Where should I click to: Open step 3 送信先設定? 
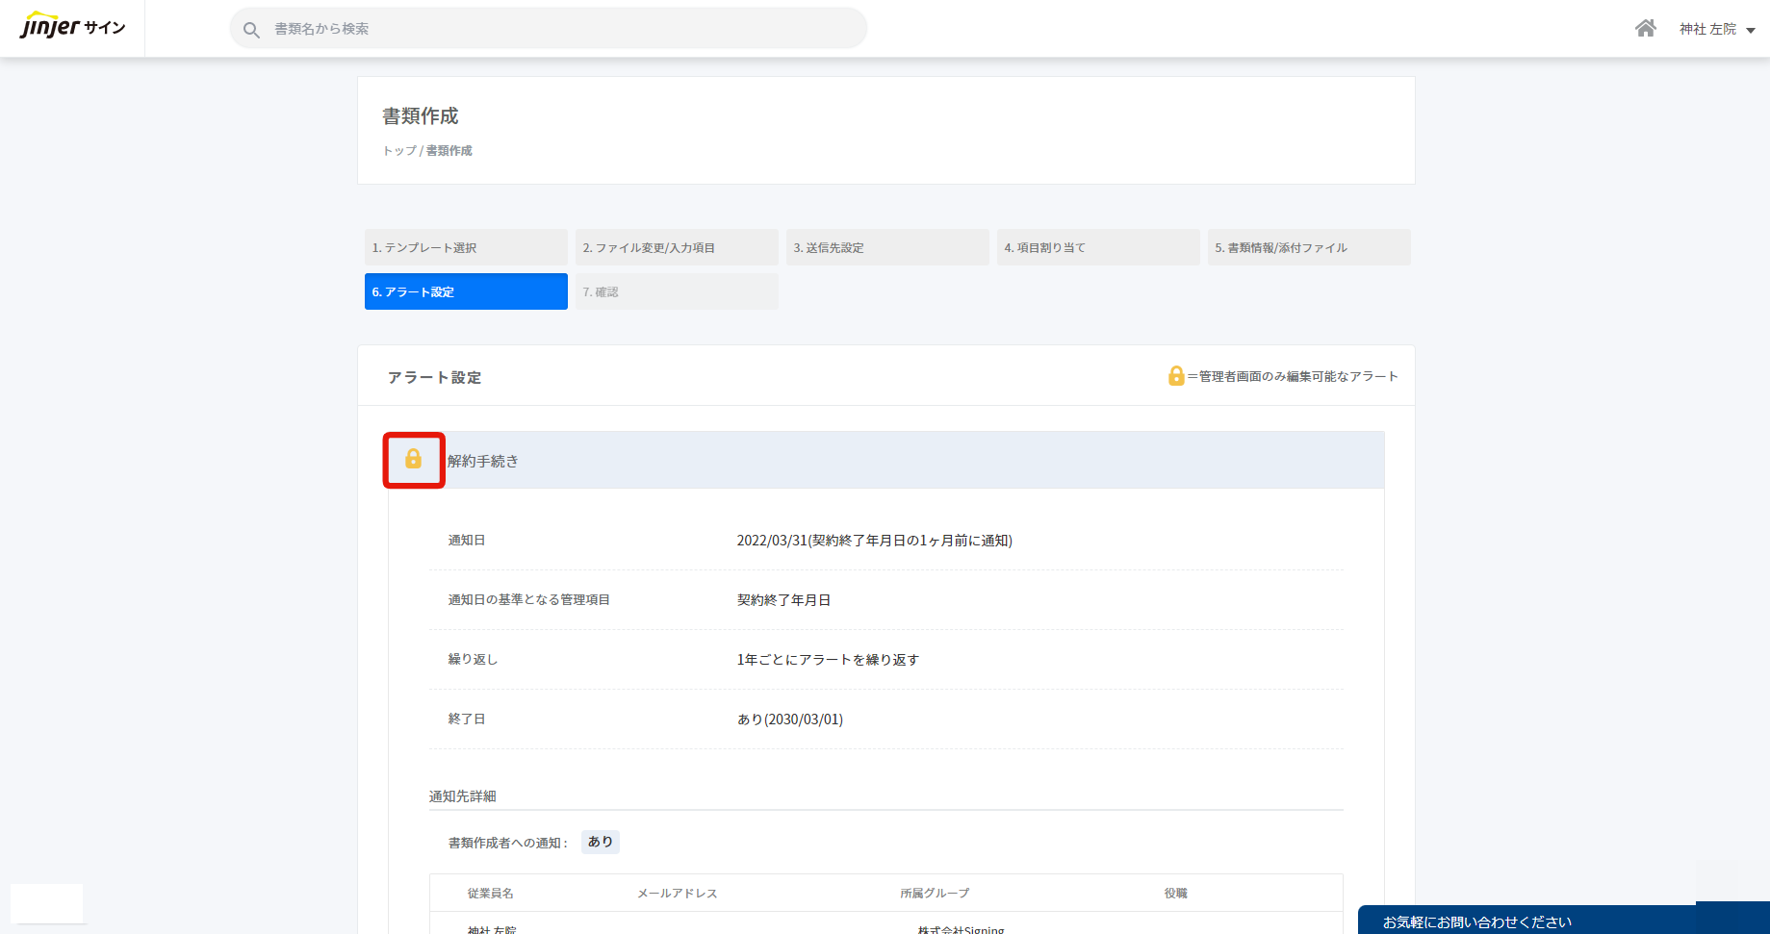887,247
